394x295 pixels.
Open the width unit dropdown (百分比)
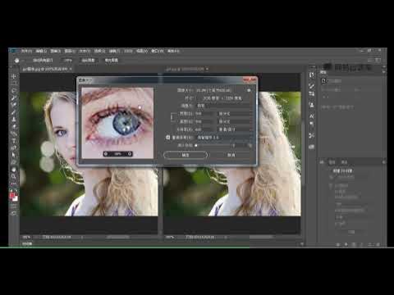(x=235, y=113)
